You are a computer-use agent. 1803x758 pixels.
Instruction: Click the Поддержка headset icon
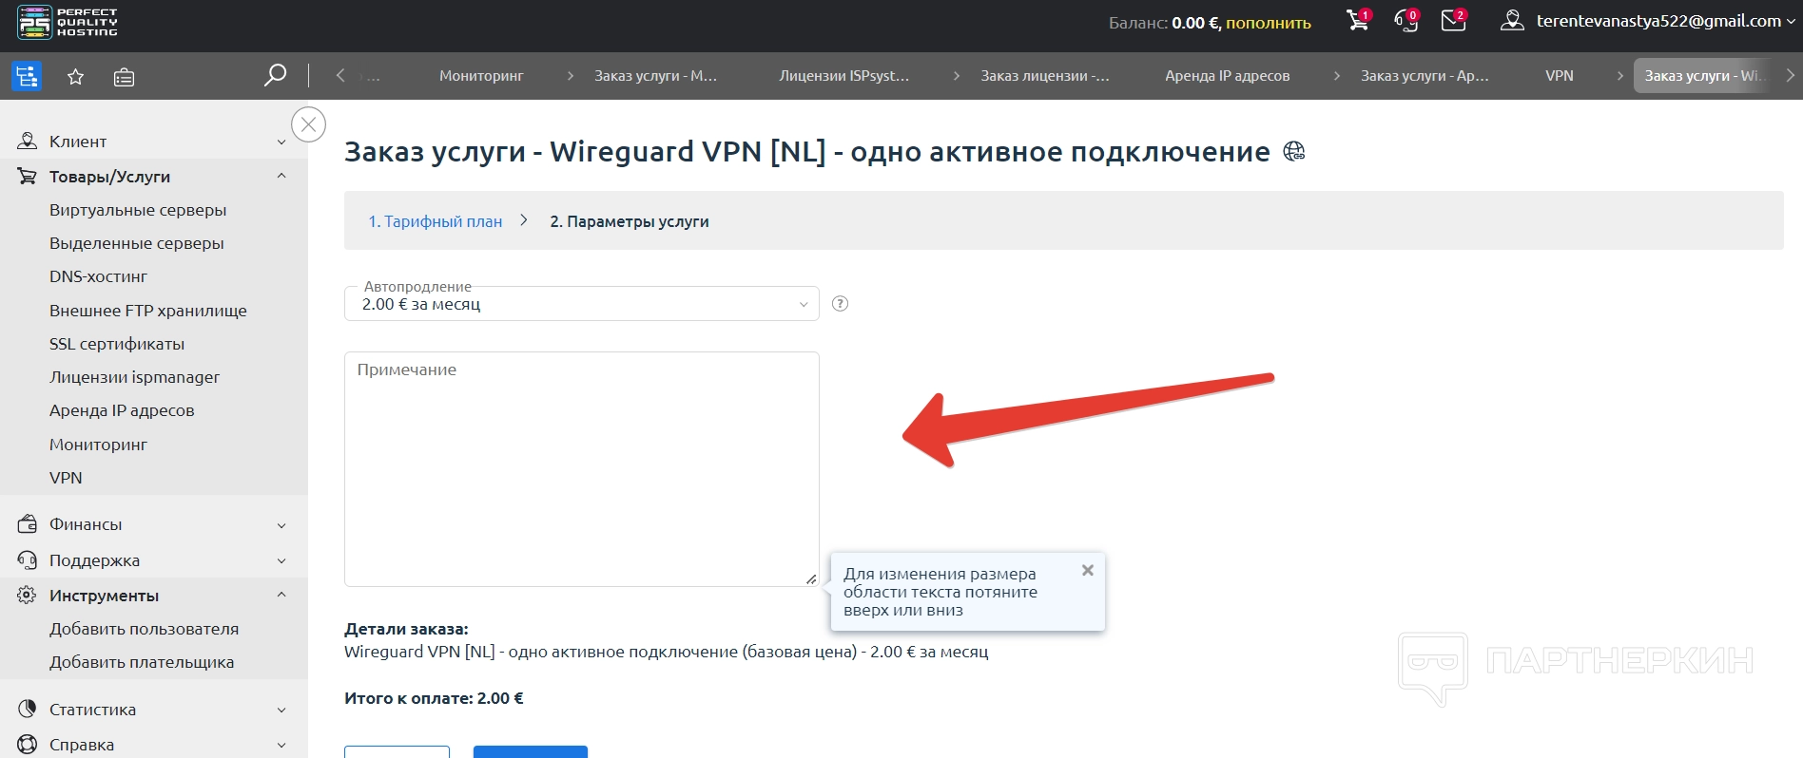(28, 560)
